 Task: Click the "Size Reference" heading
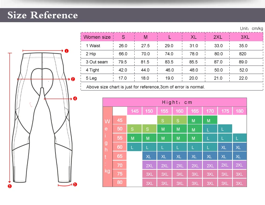43,15
